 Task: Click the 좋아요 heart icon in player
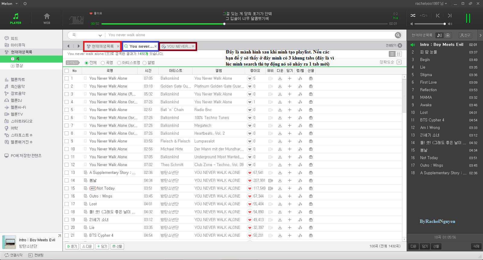click(x=91, y=13)
